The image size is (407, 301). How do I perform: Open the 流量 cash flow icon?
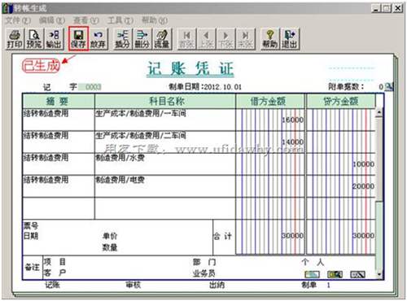coord(162,39)
